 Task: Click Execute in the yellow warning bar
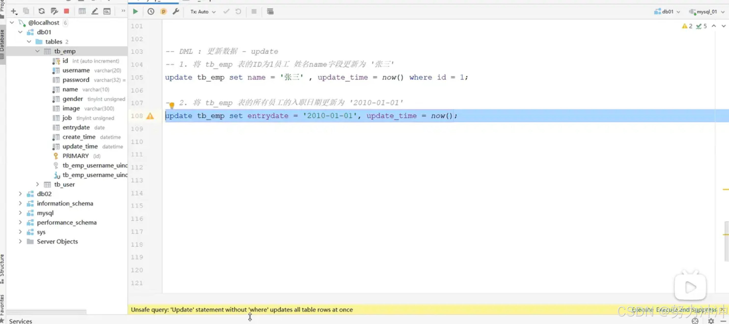click(642, 310)
